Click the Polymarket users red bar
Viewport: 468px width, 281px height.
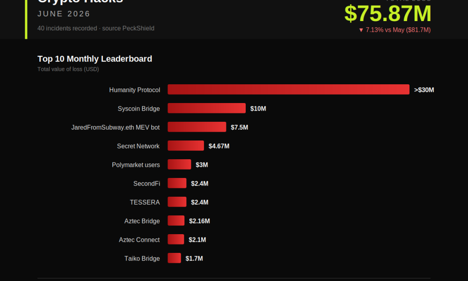[179, 164]
